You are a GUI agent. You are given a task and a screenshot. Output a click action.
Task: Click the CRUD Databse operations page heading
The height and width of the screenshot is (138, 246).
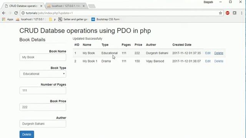pos(85,31)
